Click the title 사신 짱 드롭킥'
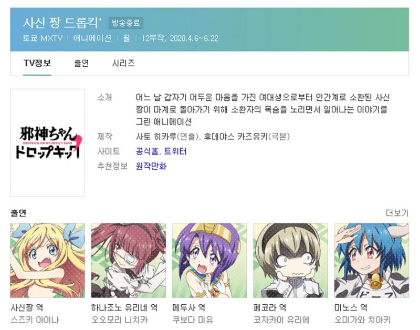 62,23
